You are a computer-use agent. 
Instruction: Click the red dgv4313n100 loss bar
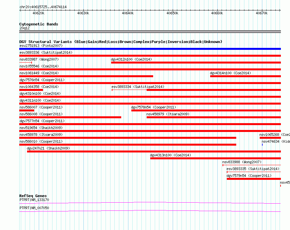tap(215, 158)
